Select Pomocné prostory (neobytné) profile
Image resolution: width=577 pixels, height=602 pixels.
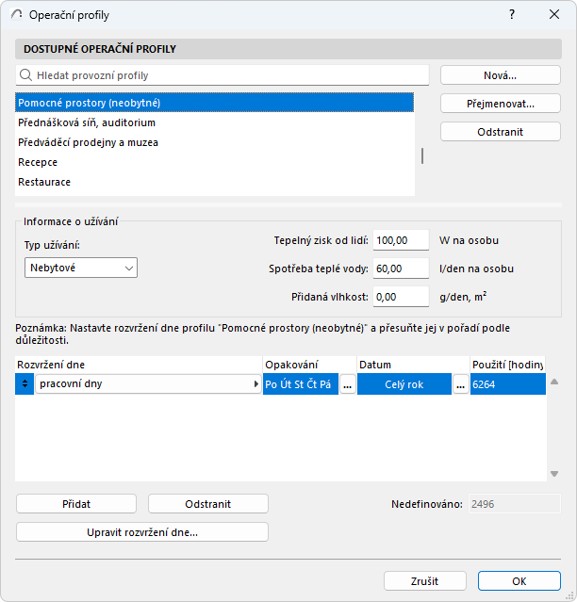[215, 103]
